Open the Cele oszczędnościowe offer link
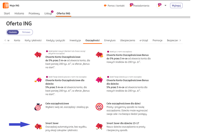The width and height of the screenshot is (212, 137). [x=57, y=104]
